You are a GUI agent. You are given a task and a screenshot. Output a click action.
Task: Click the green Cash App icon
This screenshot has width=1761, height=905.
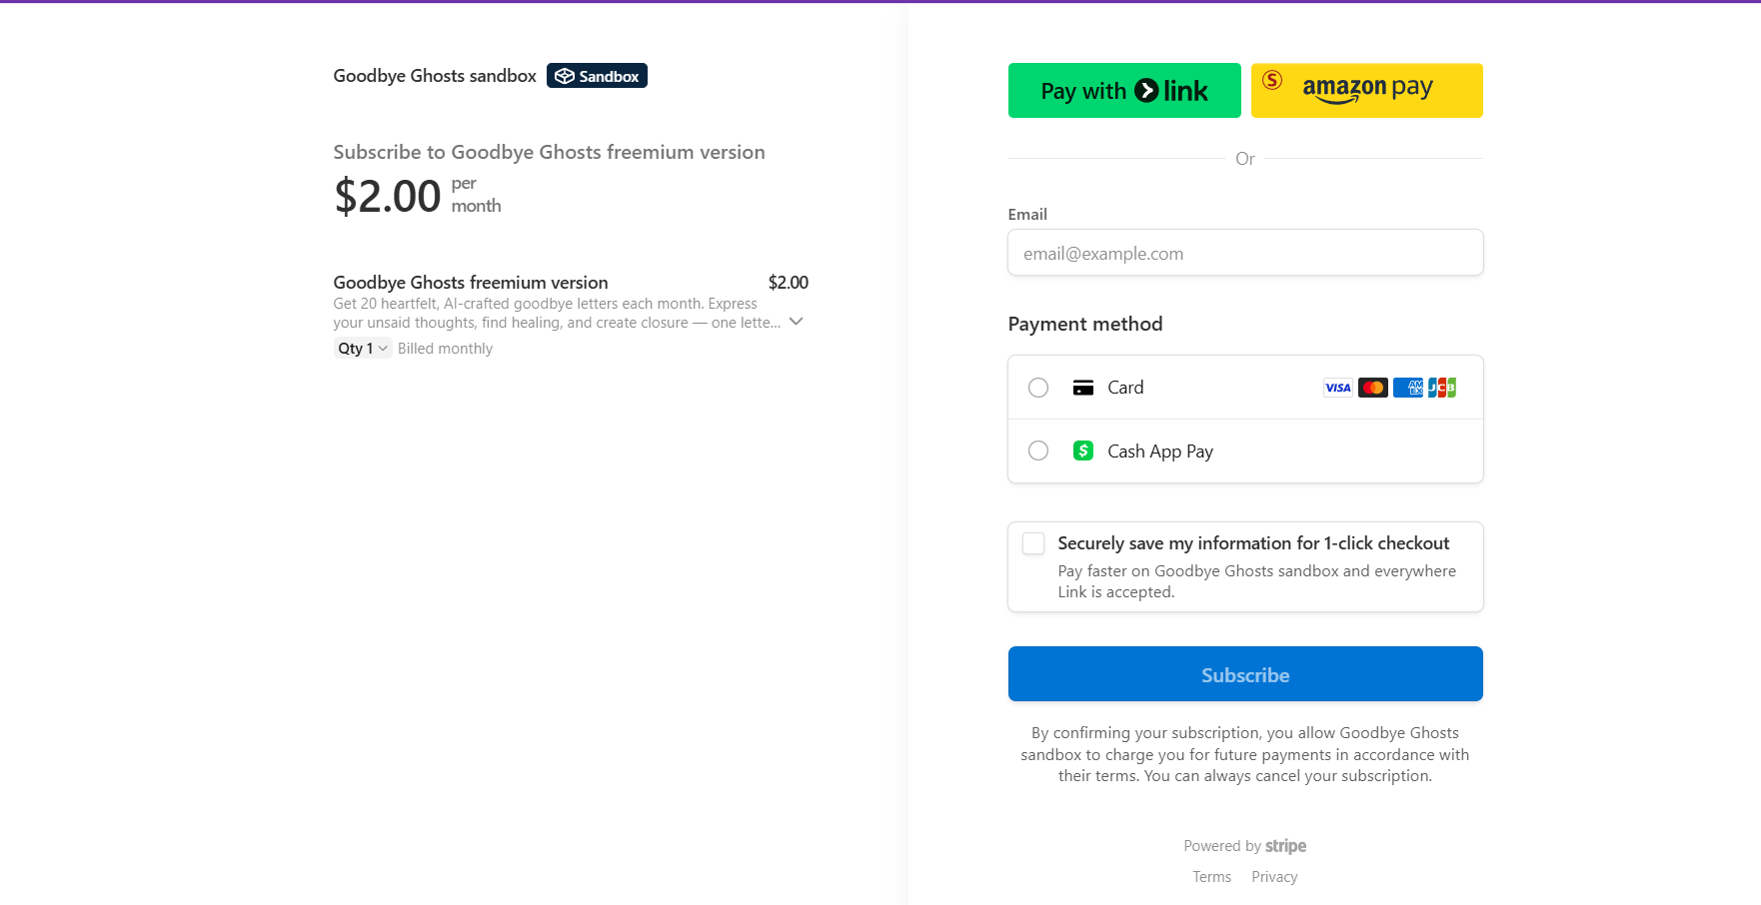[x=1082, y=451]
